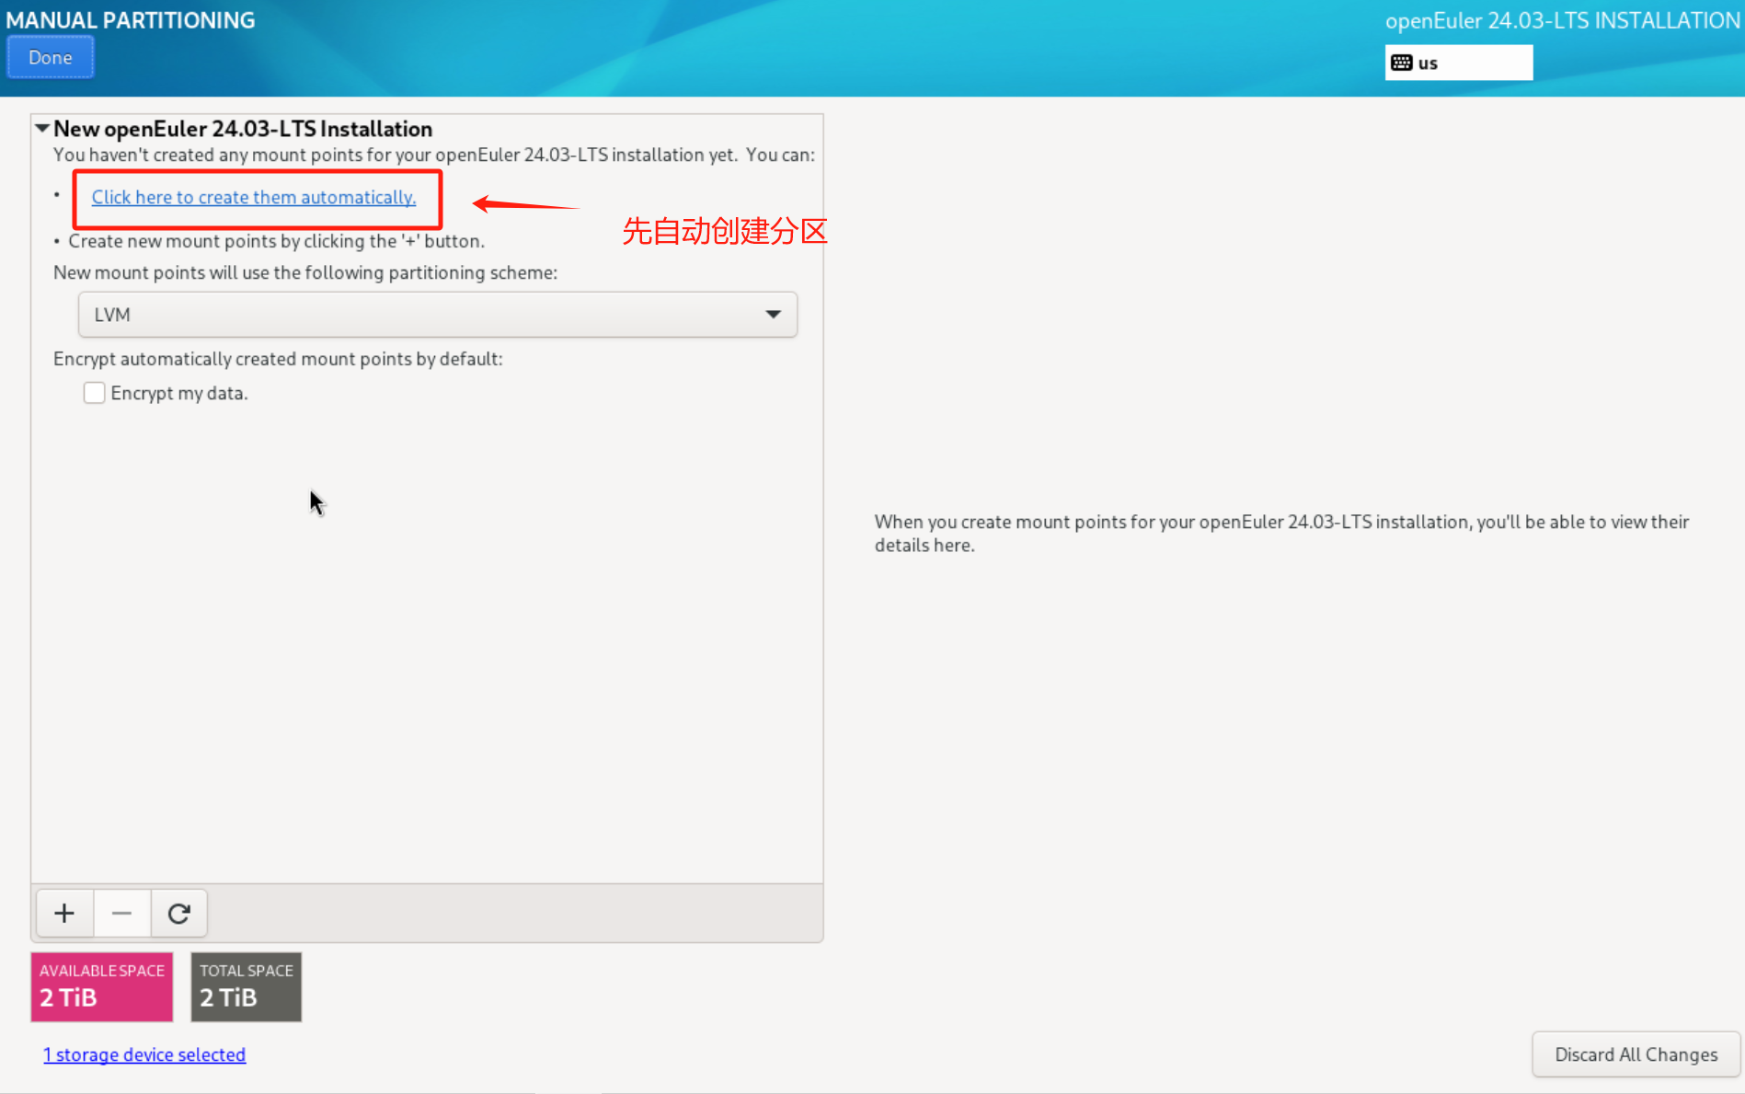Click the AVAILABLE SPACE 2 TiB indicator
The width and height of the screenshot is (1745, 1094).
102,986
